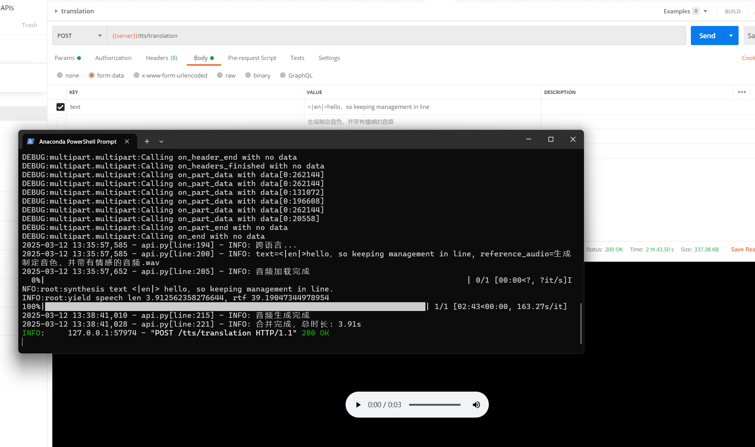Screen dimensions: 755x447
Task: Click the three-dots column options icon
Action: click(x=742, y=92)
